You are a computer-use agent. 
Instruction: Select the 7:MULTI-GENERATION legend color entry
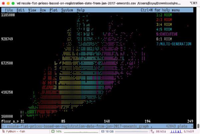174,44
